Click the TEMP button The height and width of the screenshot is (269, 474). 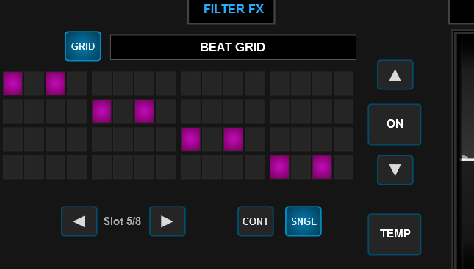(395, 235)
